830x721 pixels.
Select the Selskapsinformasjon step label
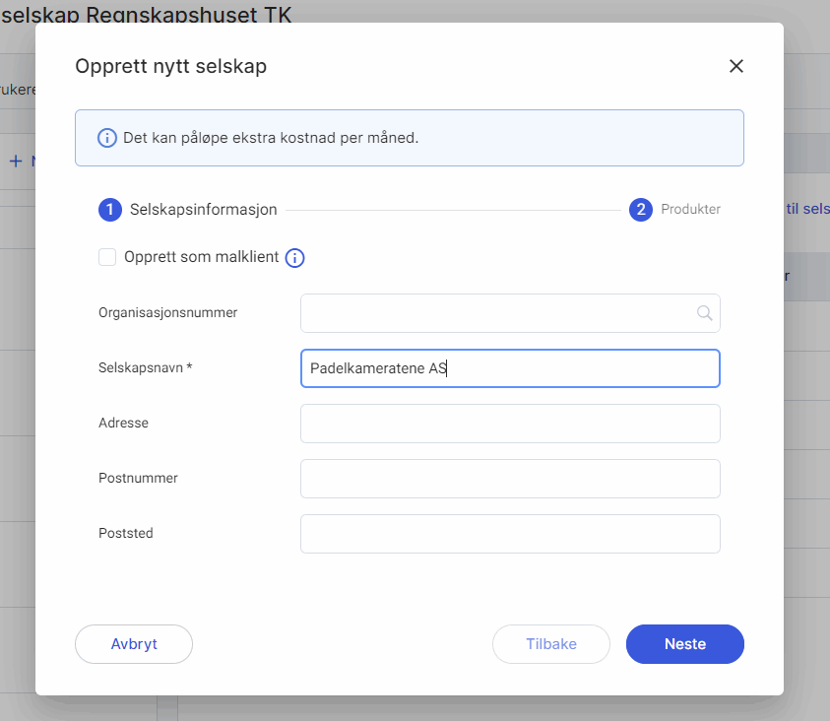point(203,210)
